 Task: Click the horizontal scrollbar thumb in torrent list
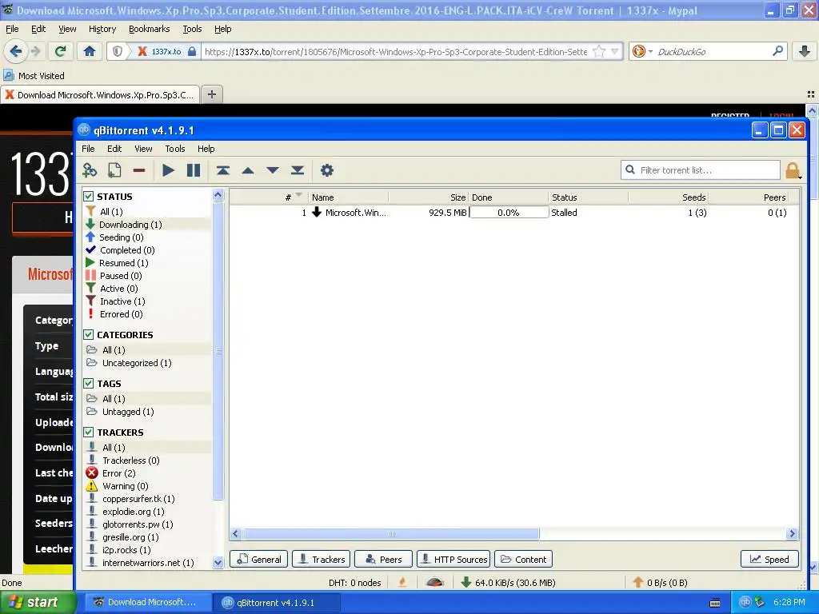pos(390,533)
